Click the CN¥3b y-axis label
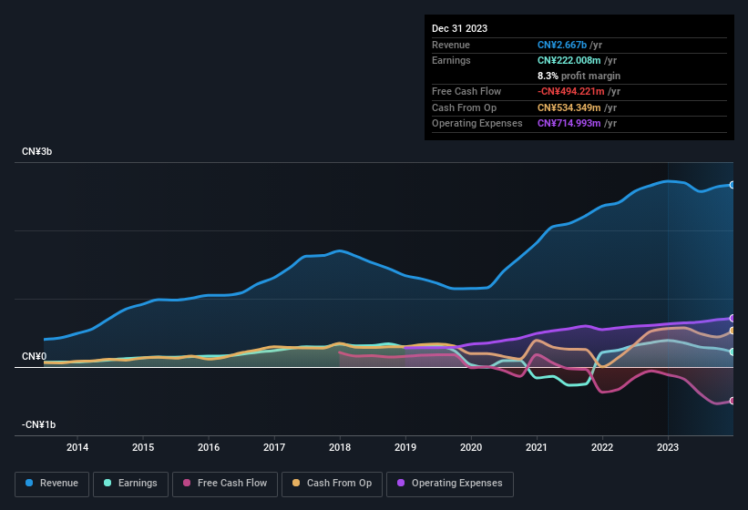 click(36, 151)
